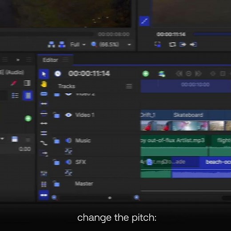Click green add button in left panel
231x231 pixels.
click(28, 119)
